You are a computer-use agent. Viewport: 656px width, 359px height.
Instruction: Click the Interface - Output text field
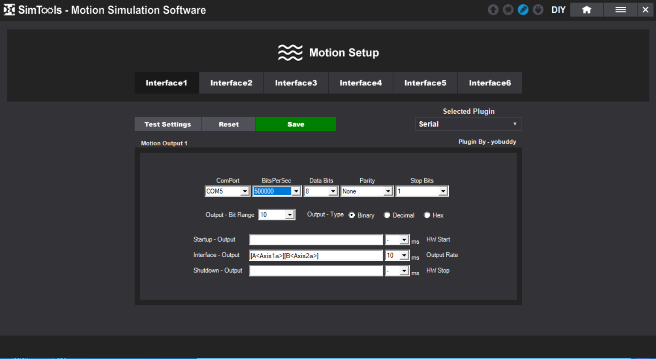pos(315,256)
